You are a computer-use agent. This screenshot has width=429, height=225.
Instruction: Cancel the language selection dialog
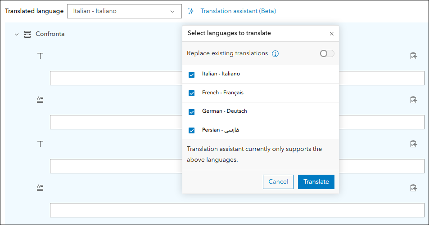[278, 182]
